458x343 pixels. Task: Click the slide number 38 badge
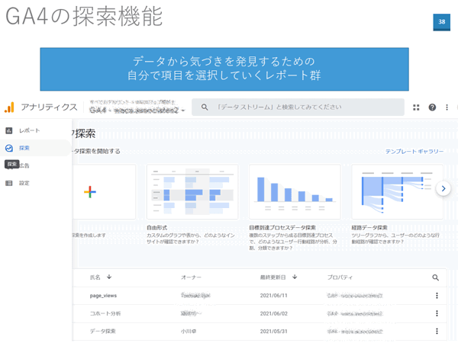click(442, 22)
